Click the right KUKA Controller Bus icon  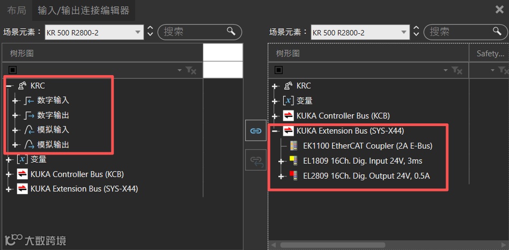(x=288, y=115)
